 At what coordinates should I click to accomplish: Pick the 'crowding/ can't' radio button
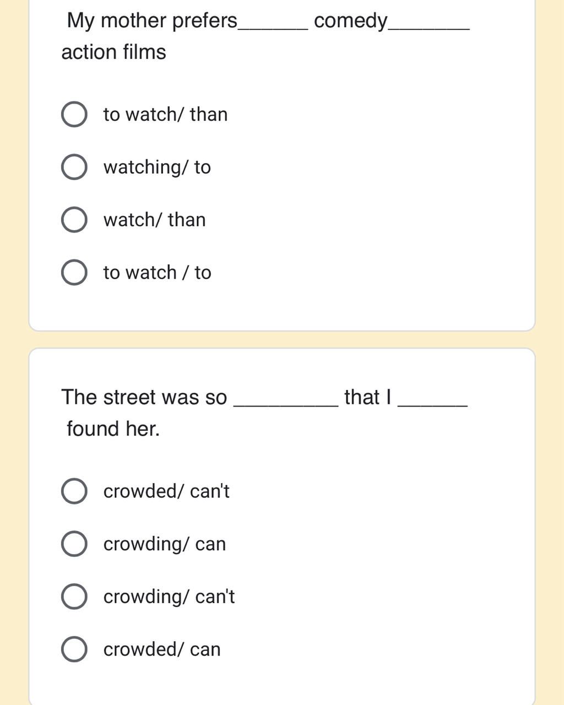(x=74, y=597)
